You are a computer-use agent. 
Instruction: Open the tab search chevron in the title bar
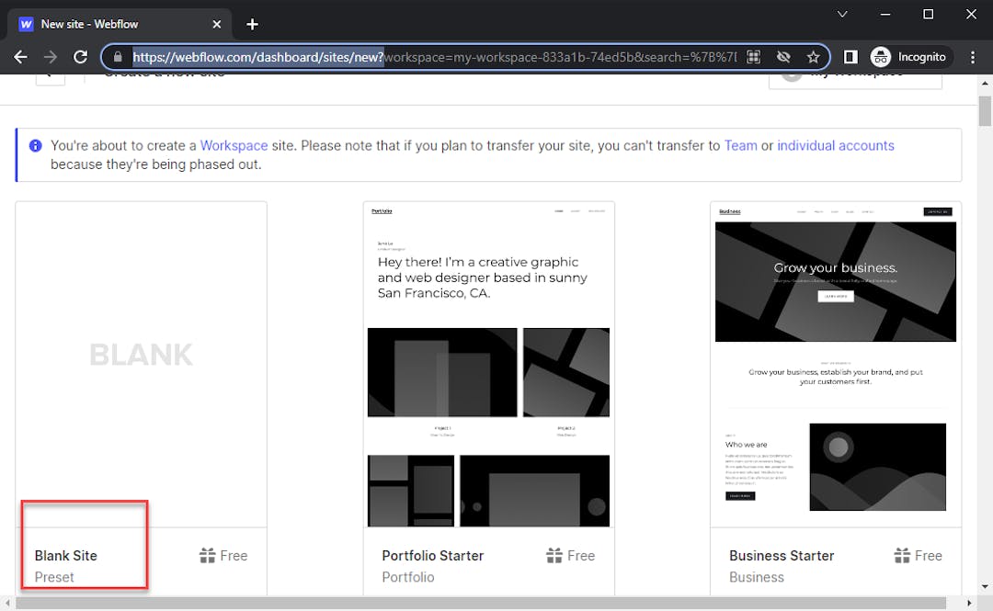(x=842, y=14)
